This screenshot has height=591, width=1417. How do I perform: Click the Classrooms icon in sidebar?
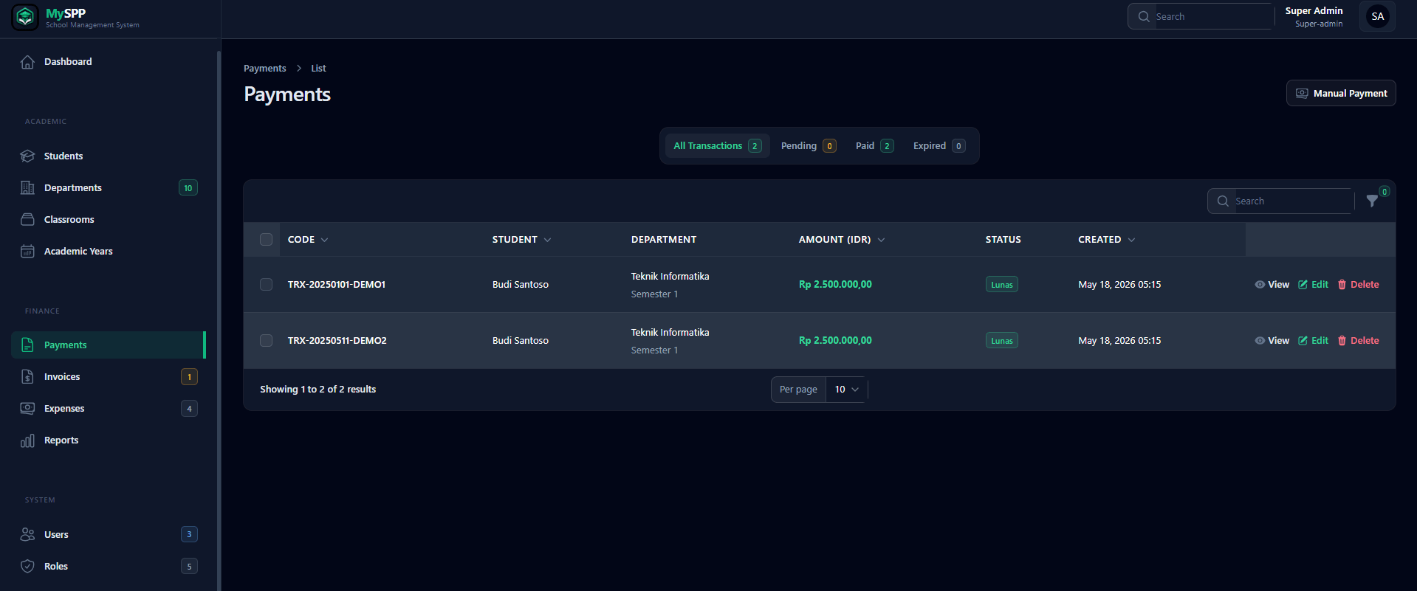point(27,220)
